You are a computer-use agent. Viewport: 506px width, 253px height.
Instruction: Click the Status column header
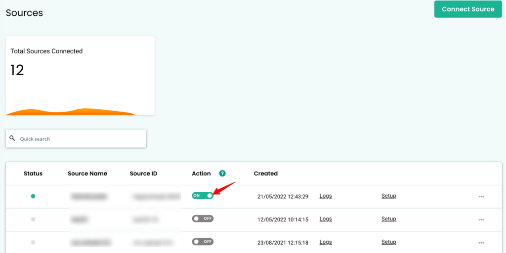coord(33,173)
